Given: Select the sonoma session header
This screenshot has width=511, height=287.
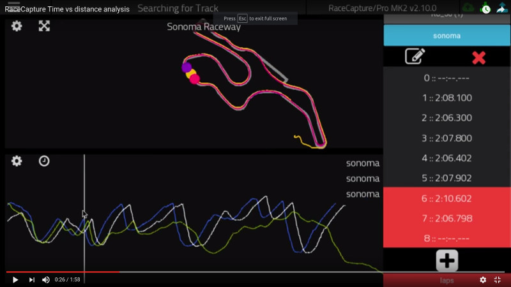Looking at the screenshot, I should coord(446,36).
